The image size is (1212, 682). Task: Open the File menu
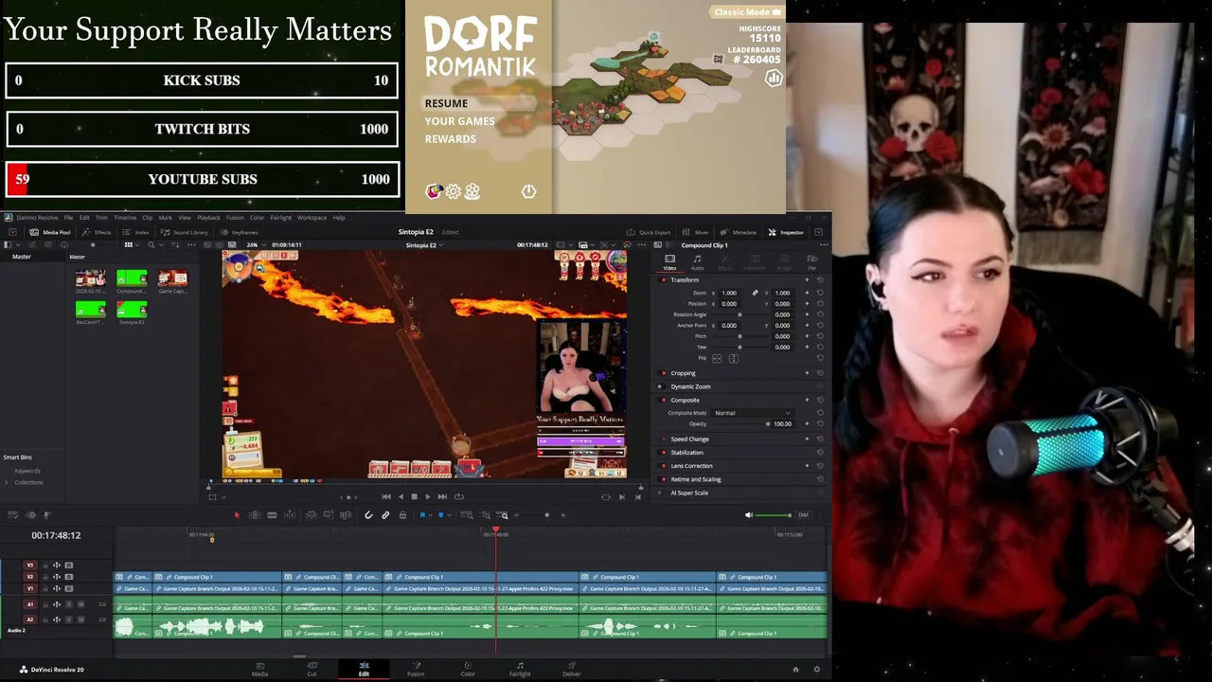click(x=68, y=218)
